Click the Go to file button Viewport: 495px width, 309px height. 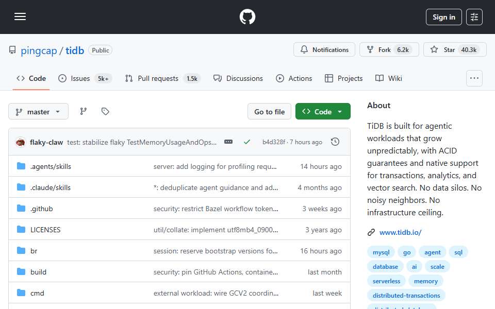pos(269,112)
